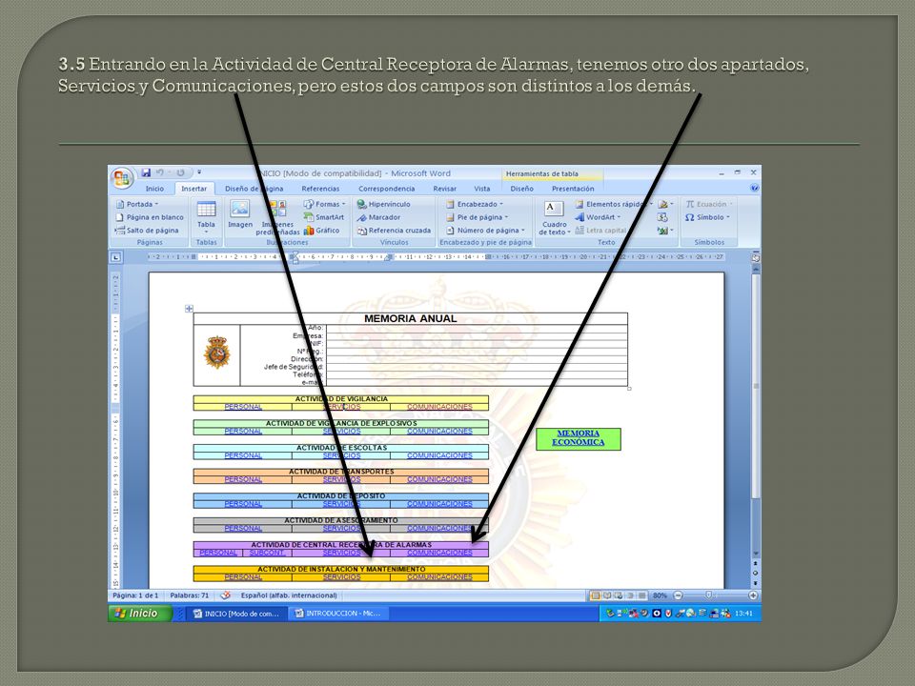This screenshot has width=915, height=686.
Task: Open word count from Palabras: 71
Action: coord(189,595)
